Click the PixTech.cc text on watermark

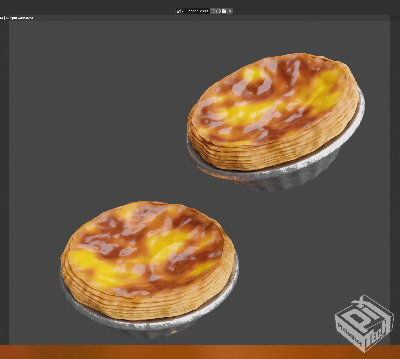pos(350,334)
